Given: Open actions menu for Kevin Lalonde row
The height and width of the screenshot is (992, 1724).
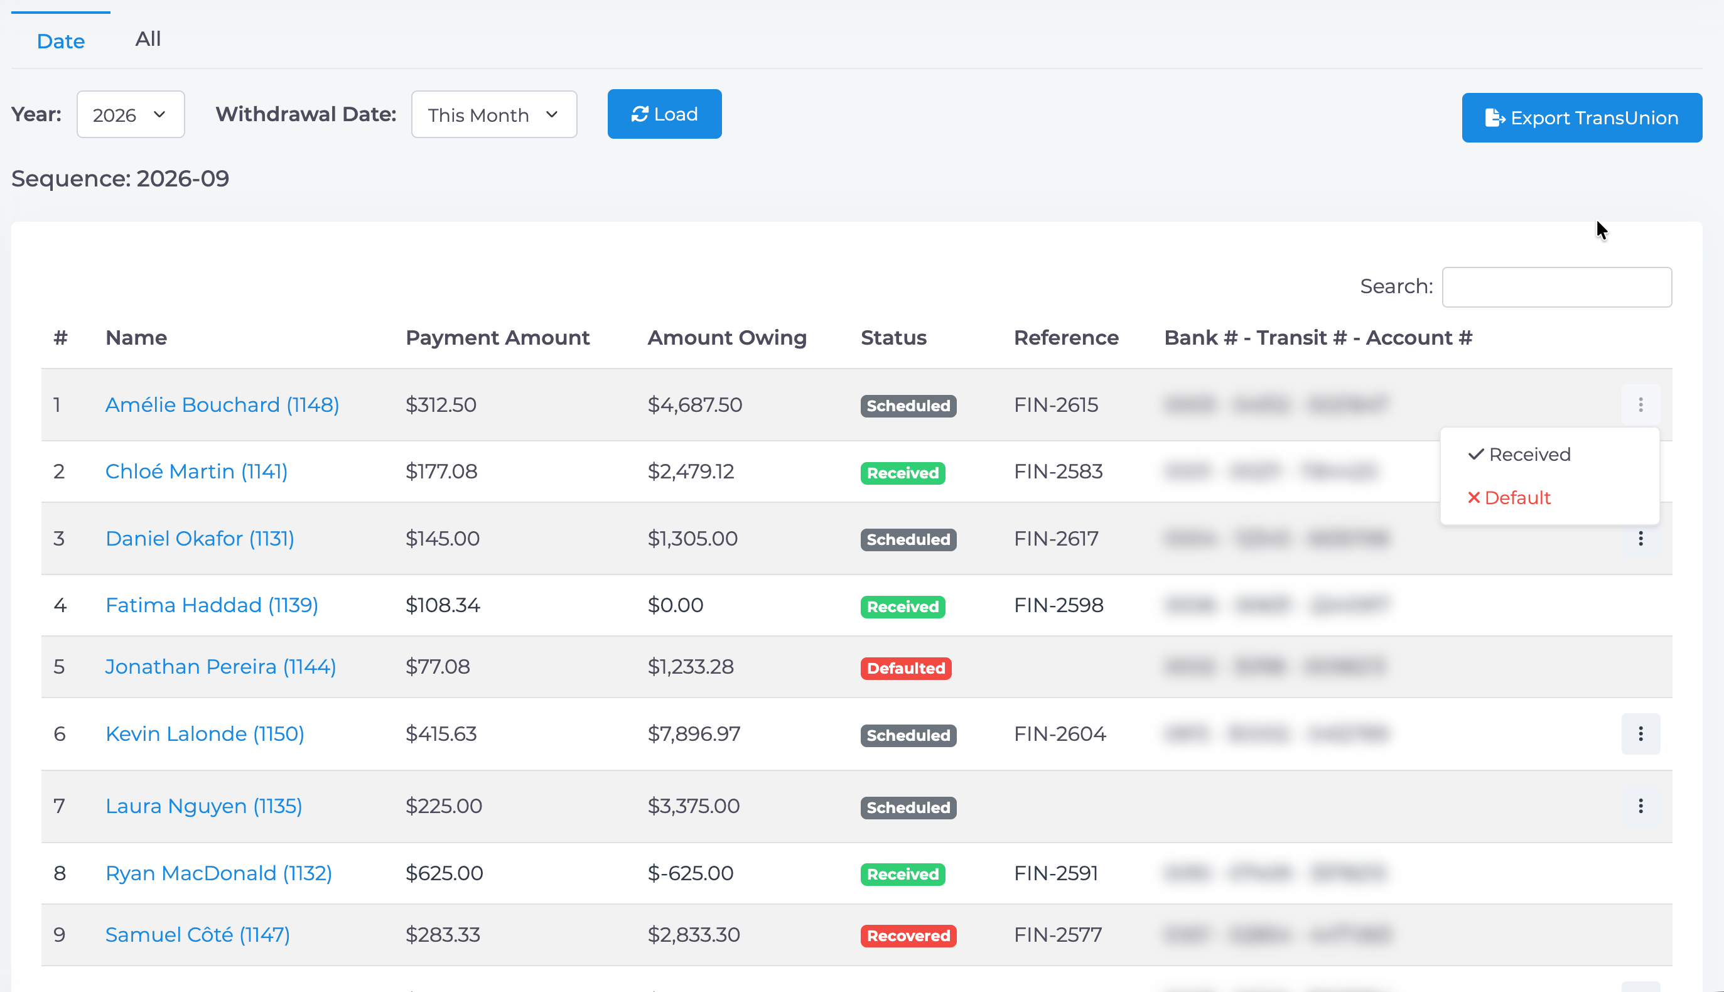Looking at the screenshot, I should (x=1640, y=734).
